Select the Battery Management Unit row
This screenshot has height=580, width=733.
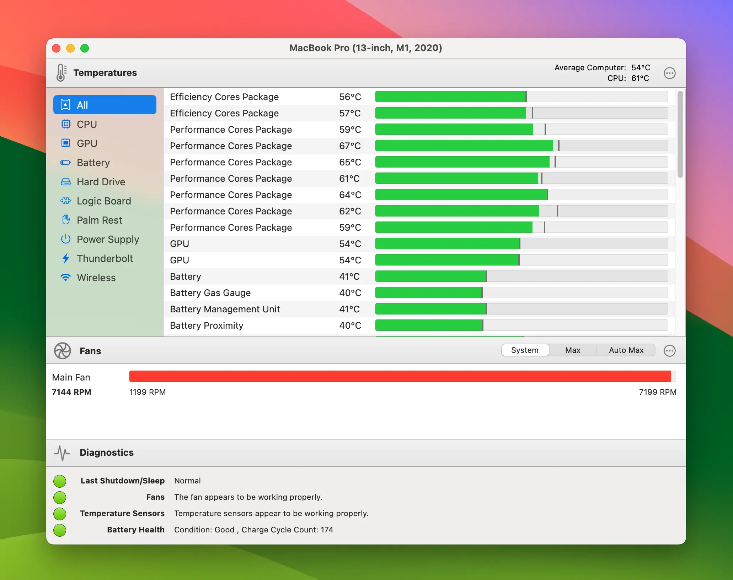tap(419, 309)
